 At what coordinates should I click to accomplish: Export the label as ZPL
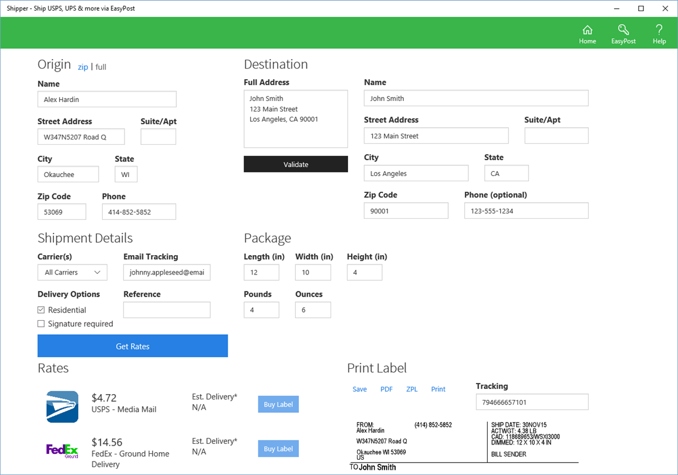[x=411, y=389]
